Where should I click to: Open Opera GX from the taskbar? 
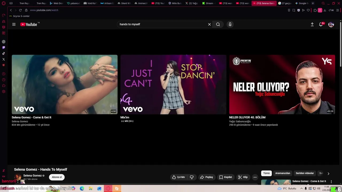point(108,189)
